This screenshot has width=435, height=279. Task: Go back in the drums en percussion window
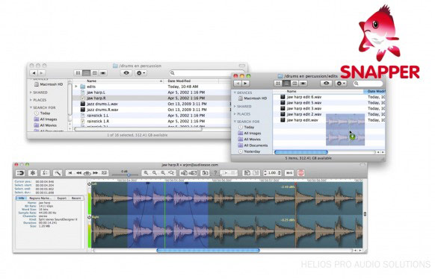pos(34,73)
